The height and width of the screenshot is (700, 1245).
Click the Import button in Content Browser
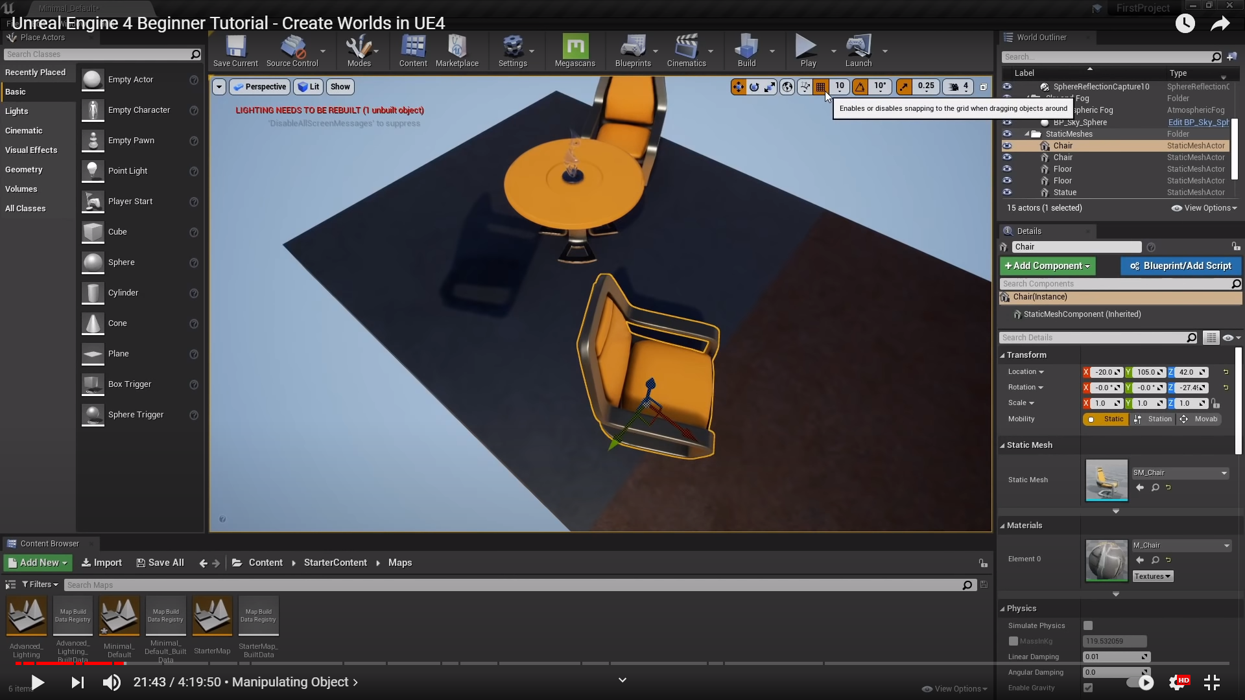pos(102,563)
